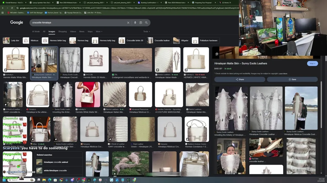The height and width of the screenshot is (183, 327).
Task: Go back using the browser back arrow
Action: [3, 8]
